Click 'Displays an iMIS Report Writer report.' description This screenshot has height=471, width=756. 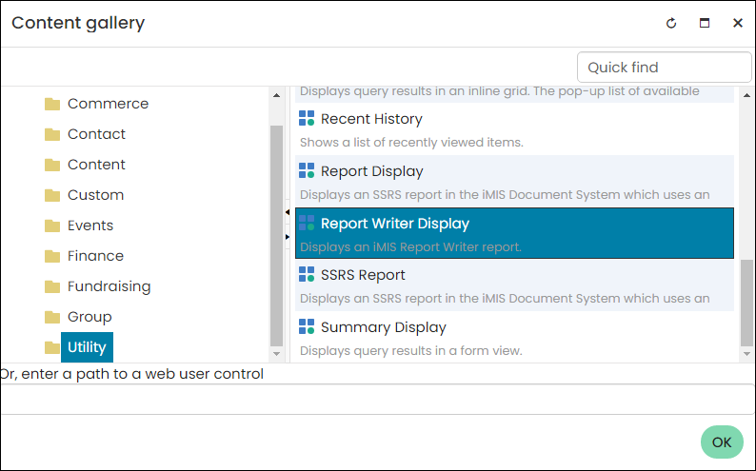pyautogui.click(x=410, y=247)
